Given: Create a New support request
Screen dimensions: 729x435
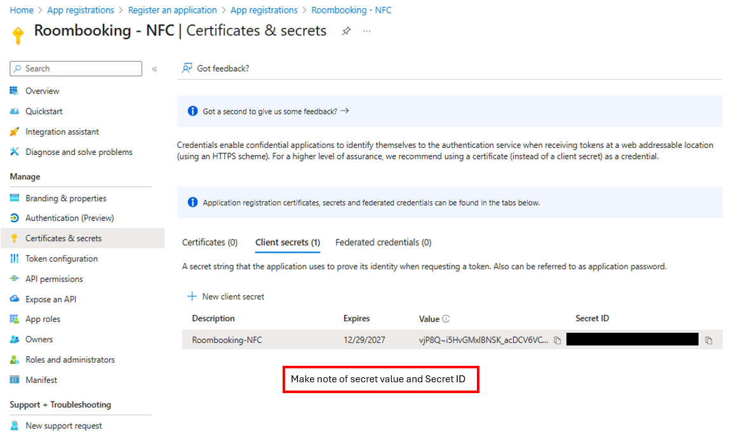Looking at the screenshot, I should 64,425.
